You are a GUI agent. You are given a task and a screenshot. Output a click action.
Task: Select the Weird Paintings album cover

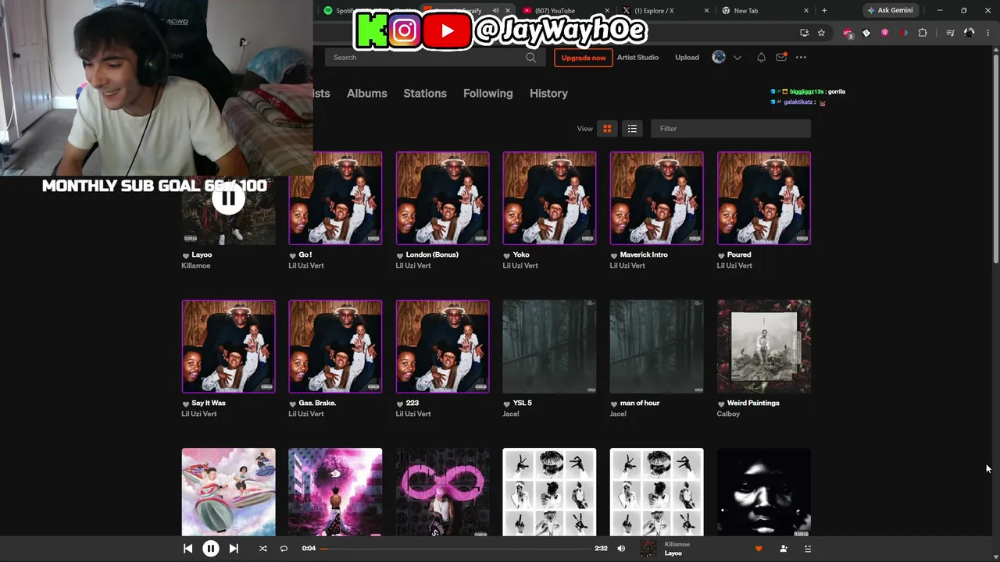tap(764, 347)
